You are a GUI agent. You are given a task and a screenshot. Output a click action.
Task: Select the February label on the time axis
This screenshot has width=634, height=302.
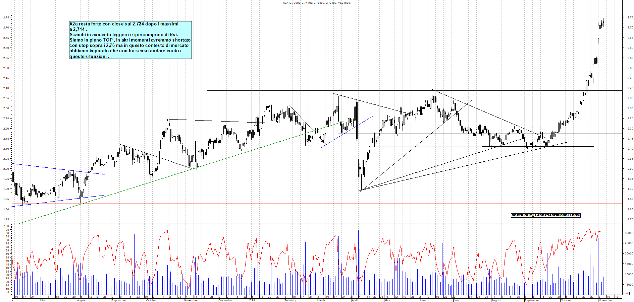[x=290, y=301]
